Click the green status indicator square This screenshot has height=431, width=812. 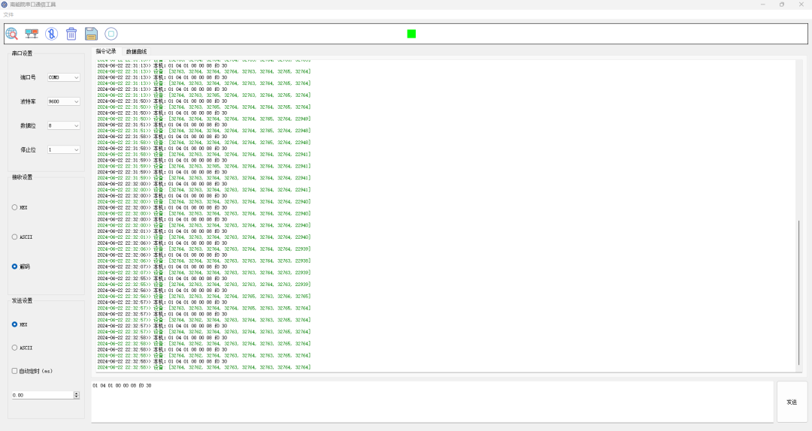(x=411, y=34)
